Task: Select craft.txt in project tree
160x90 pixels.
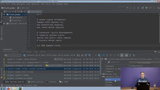Action: point(15,20)
